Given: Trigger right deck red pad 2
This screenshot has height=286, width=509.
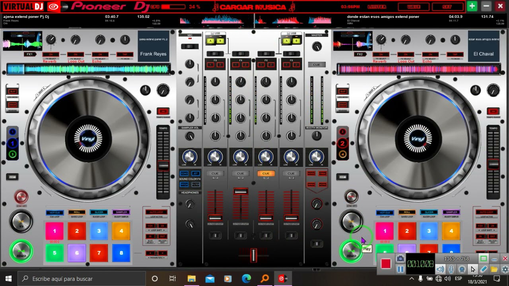Looking at the screenshot, I should [x=407, y=231].
